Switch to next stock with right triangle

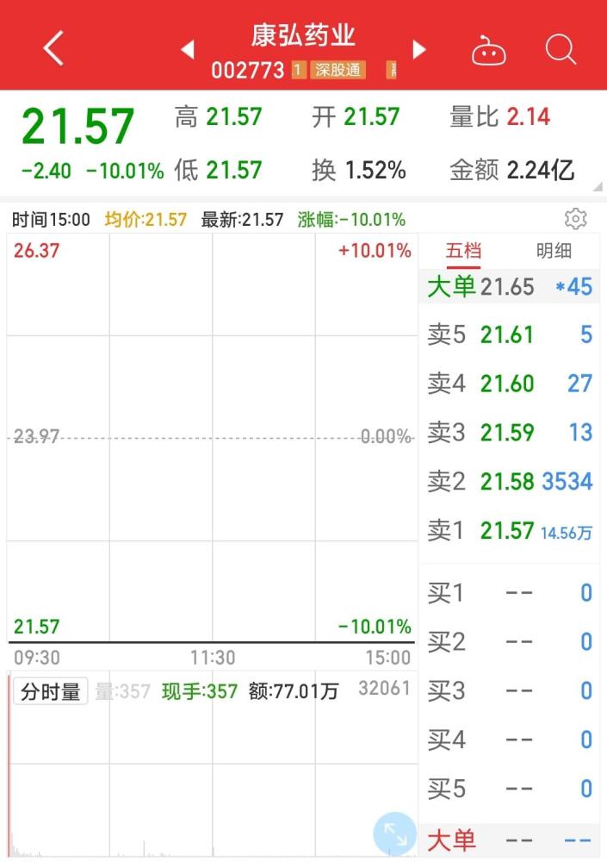[419, 49]
